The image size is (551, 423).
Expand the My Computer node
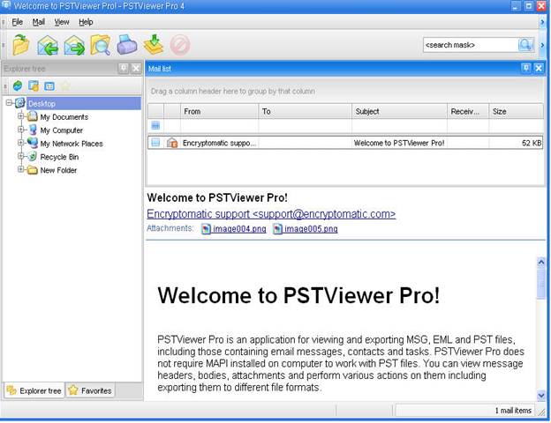point(20,129)
